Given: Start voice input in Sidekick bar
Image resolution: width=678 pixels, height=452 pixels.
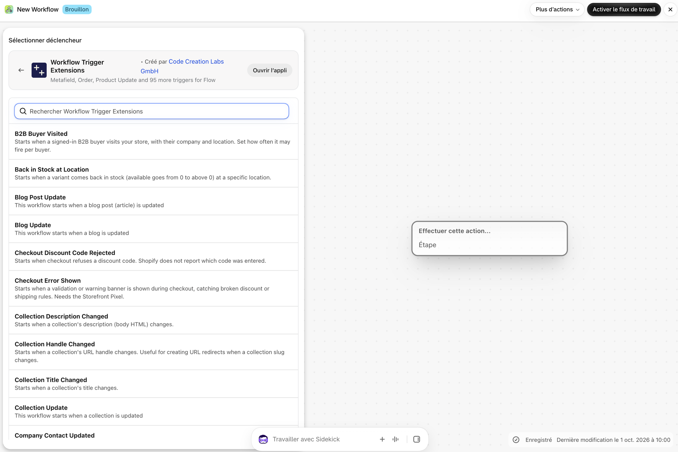Looking at the screenshot, I should (395, 439).
